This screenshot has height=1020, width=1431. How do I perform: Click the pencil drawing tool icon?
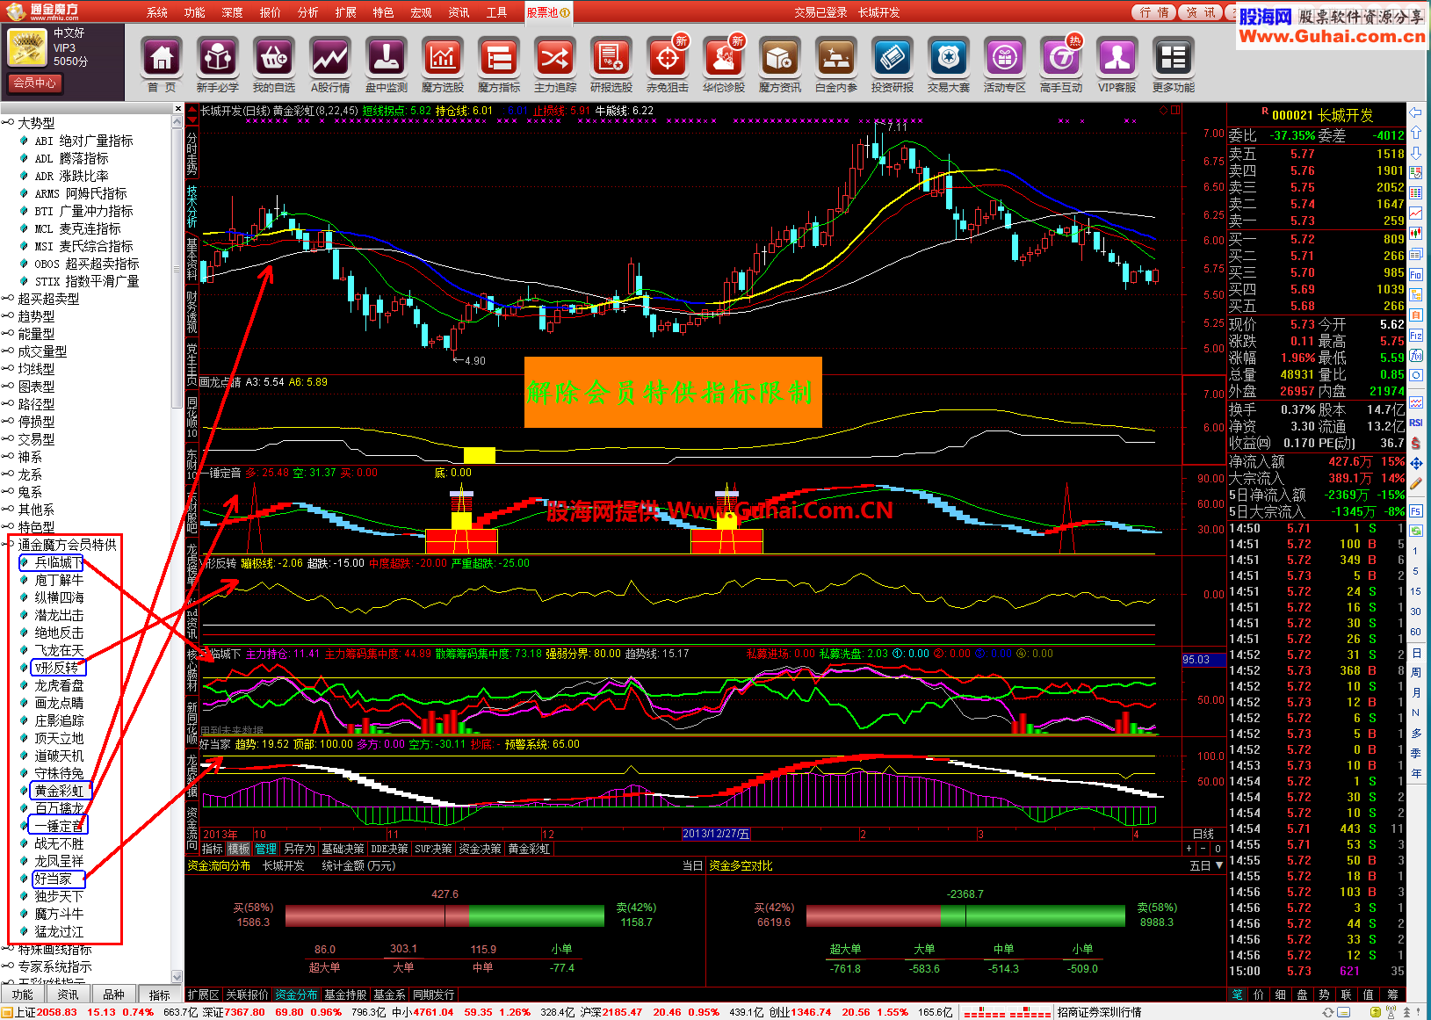click(1416, 483)
